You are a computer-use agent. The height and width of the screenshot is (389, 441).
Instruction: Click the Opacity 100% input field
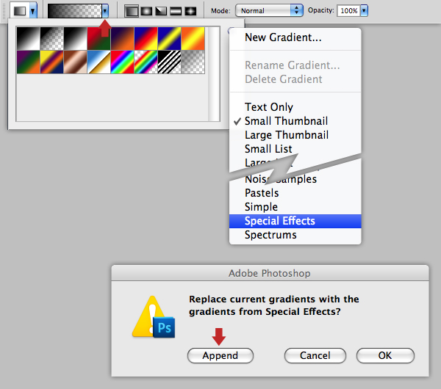(x=348, y=11)
